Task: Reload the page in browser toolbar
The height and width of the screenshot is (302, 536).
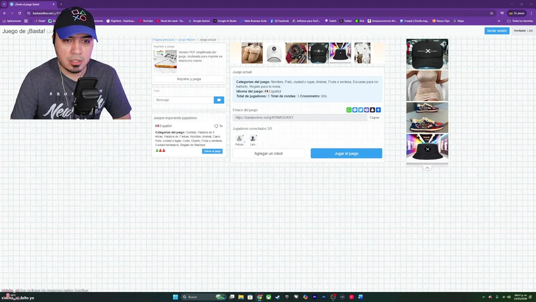Action: pos(19,13)
